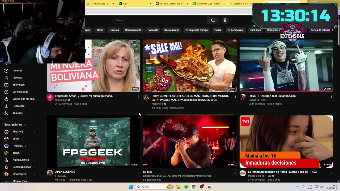Open CapCut from the taskbar

coord(209,187)
